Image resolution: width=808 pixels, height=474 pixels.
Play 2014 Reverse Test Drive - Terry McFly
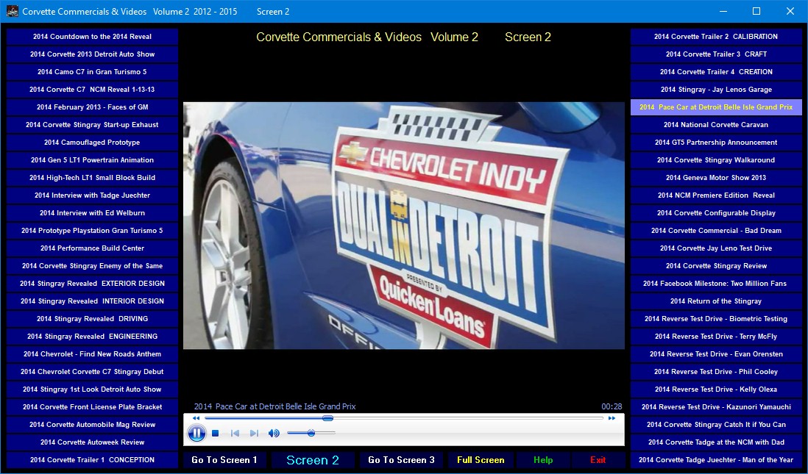coord(716,336)
